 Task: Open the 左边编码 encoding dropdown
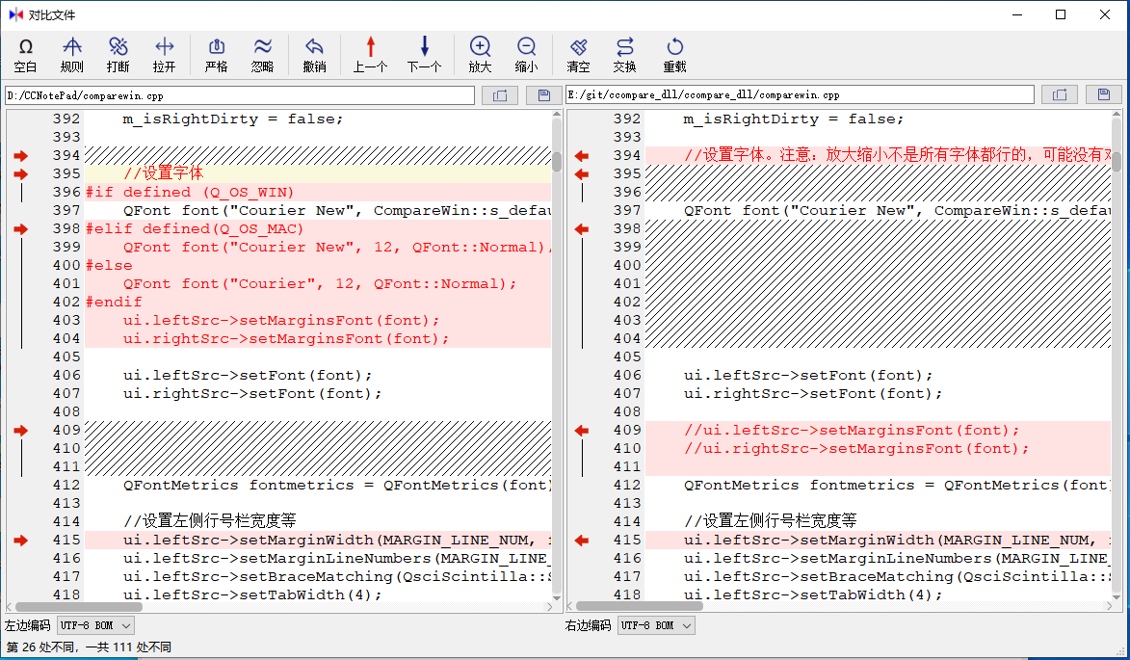(95, 625)
